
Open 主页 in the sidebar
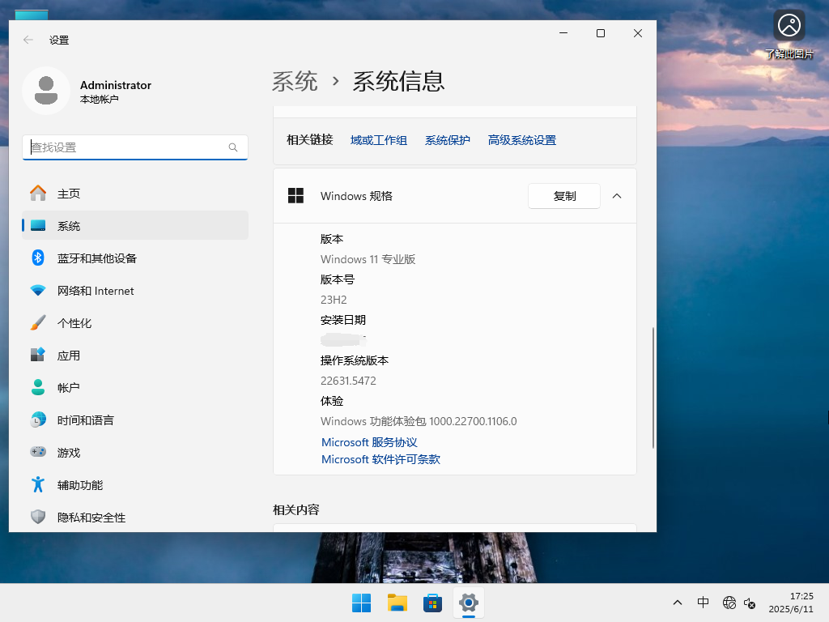pos(135,194)
